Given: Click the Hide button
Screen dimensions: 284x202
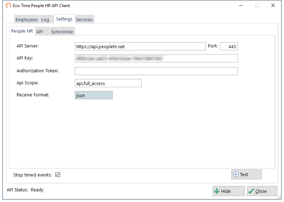Looking at the screenshot, I should (x=229, y=191).
